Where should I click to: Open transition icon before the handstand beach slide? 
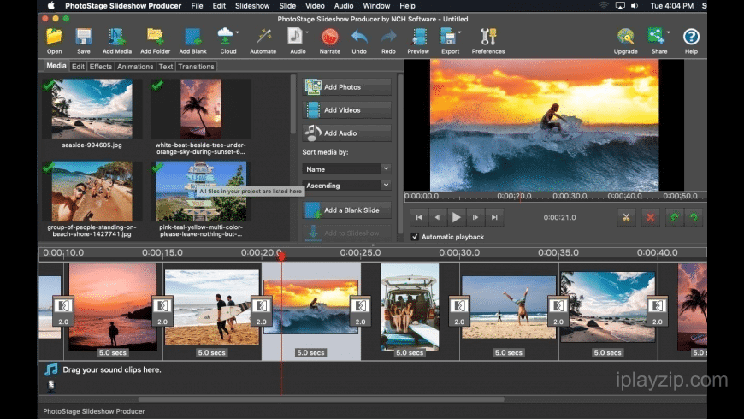click(459, 310)
